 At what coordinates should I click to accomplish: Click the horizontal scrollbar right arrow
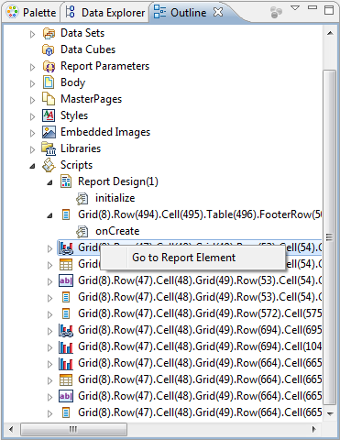click(314, 430)
